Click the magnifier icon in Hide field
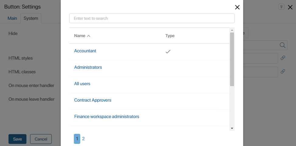The height and width of the screenshot is (146, 296). point(282,45)
